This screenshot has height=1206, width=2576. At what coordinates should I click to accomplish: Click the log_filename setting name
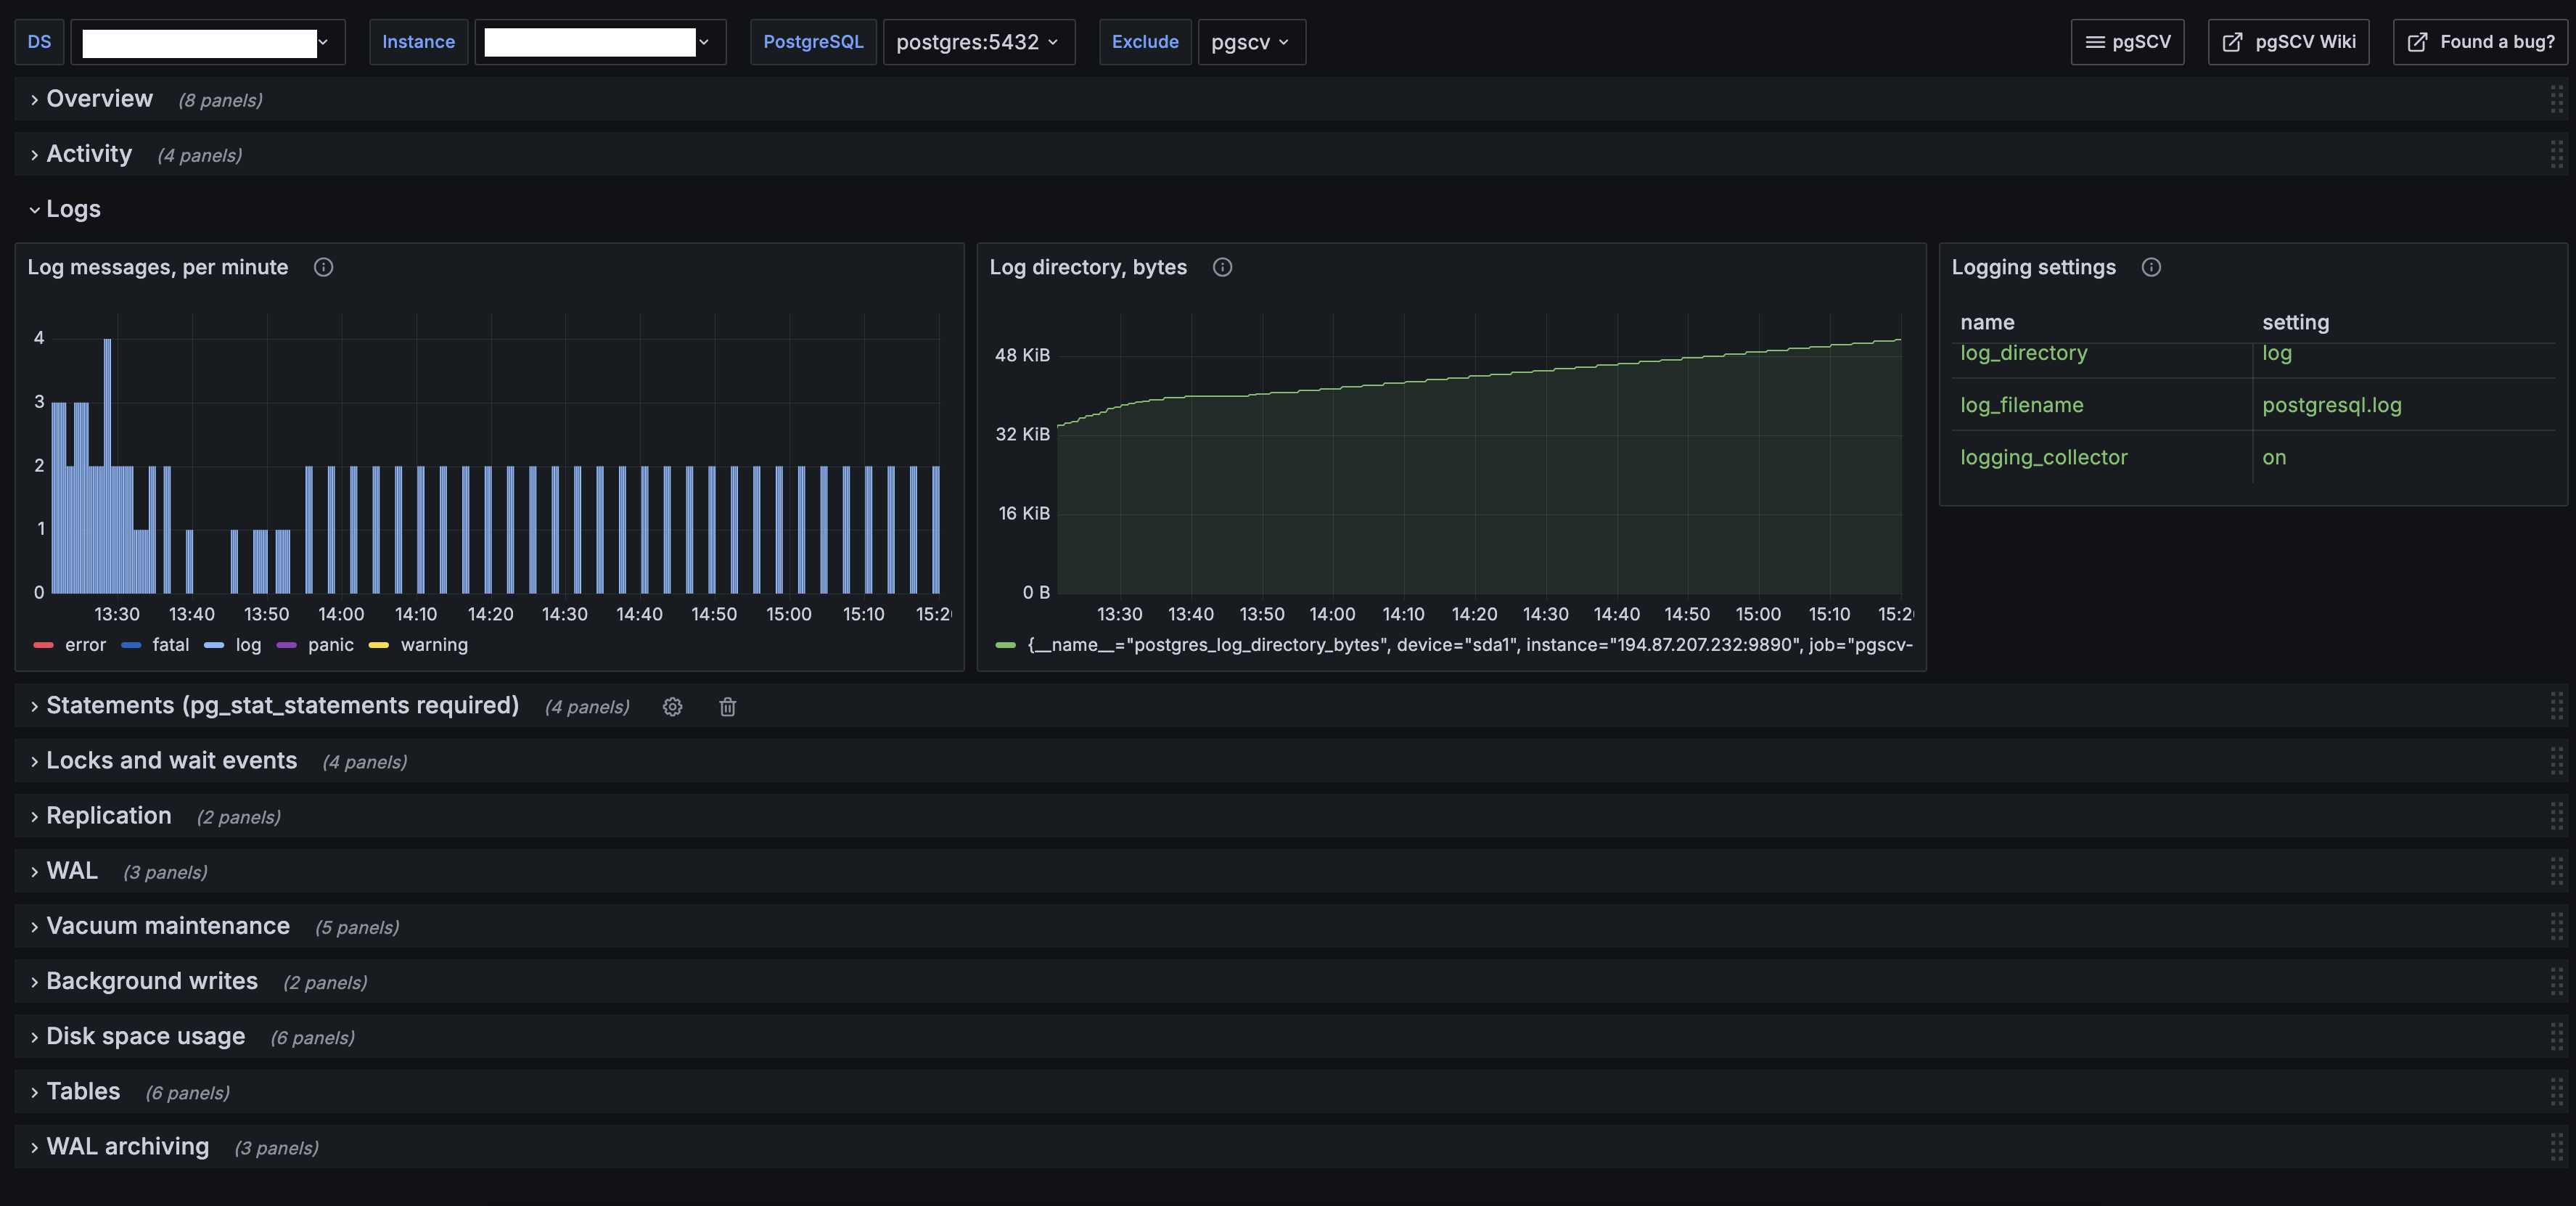(2021, 405)
